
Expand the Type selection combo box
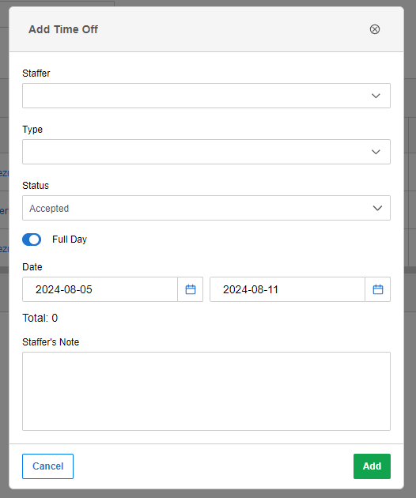[x=206, y=152]
